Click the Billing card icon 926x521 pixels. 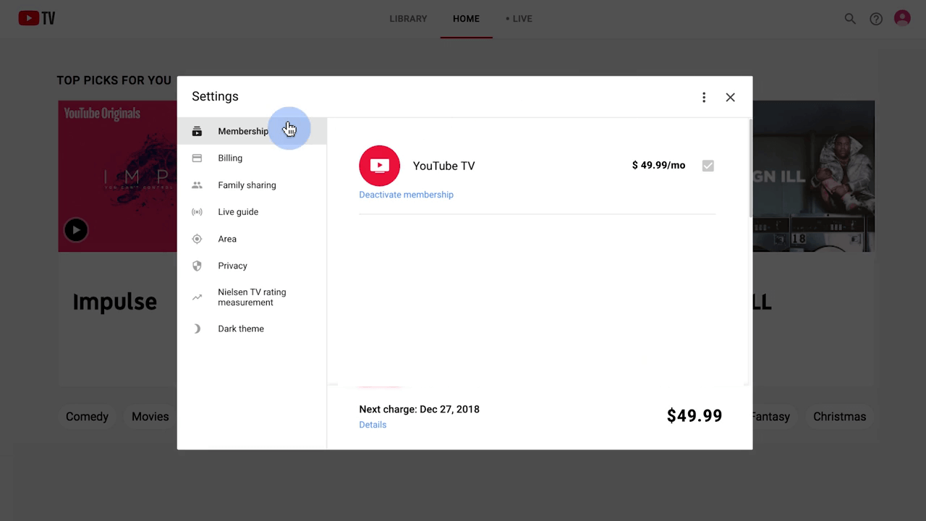point(197,158)
